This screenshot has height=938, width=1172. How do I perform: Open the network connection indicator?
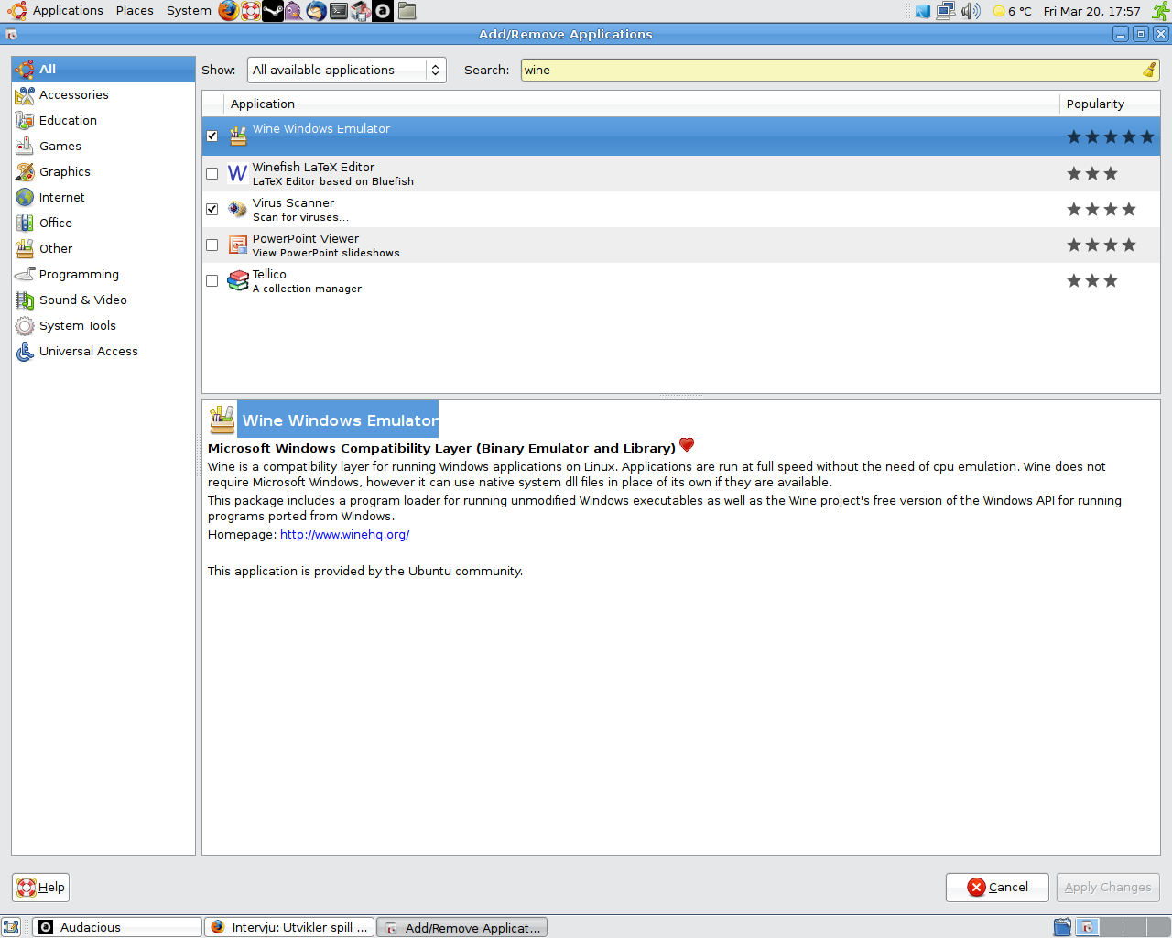click(x=946, y=11)
